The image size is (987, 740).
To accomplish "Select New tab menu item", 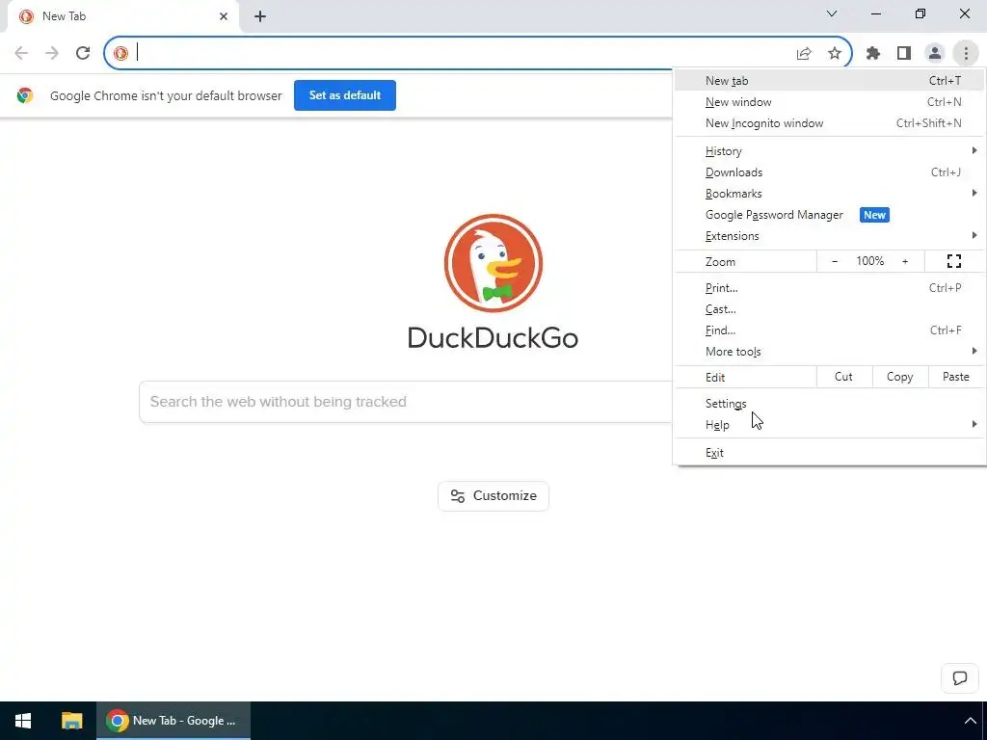I will coord(829,81).
